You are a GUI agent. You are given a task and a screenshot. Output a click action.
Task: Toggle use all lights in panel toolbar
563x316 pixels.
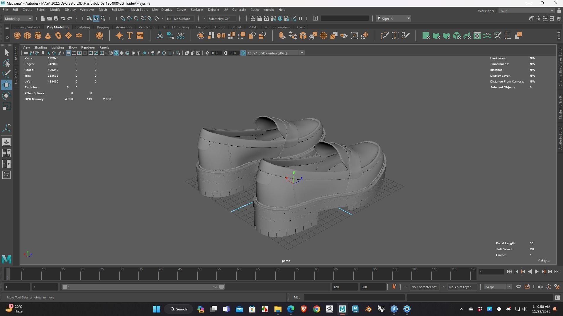click(138, 53)
